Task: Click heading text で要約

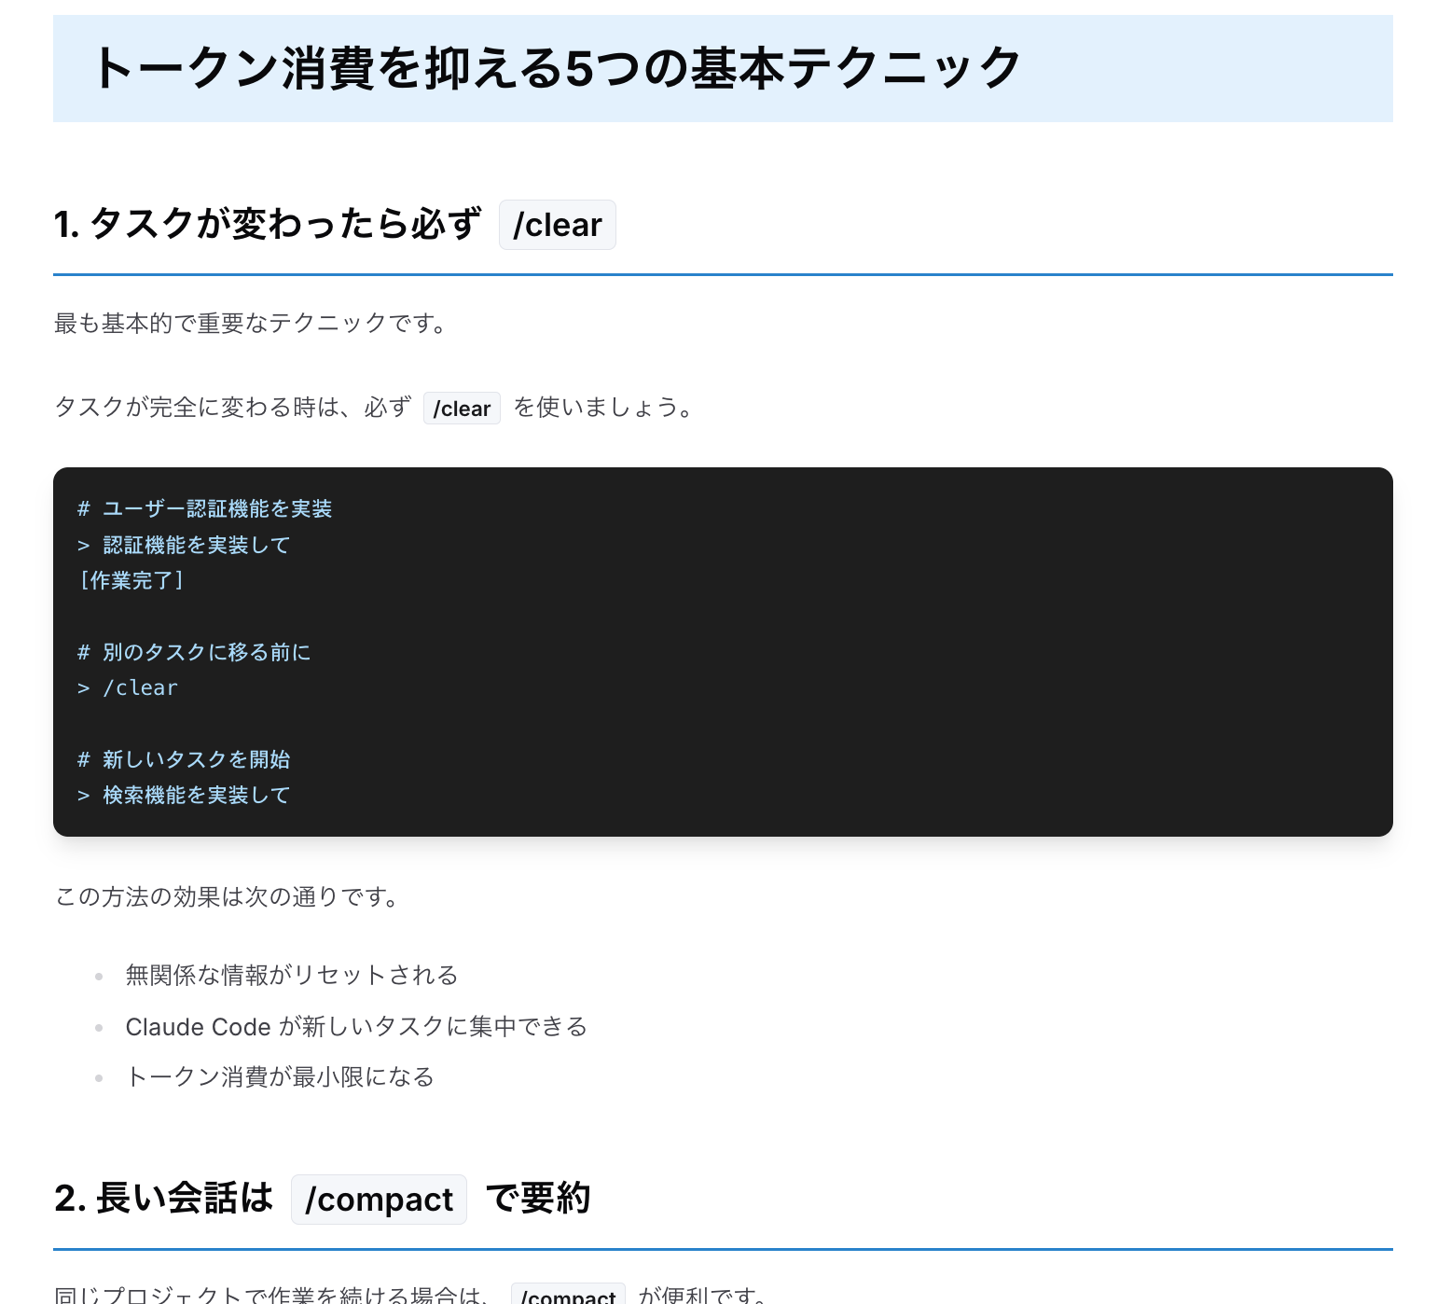Action: (538, 1199)
